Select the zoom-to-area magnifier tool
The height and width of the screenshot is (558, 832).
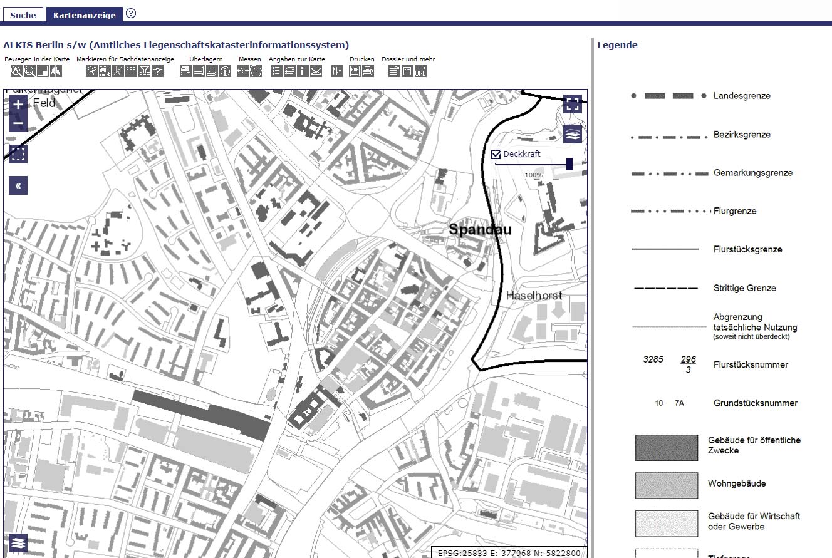point(29,71)
